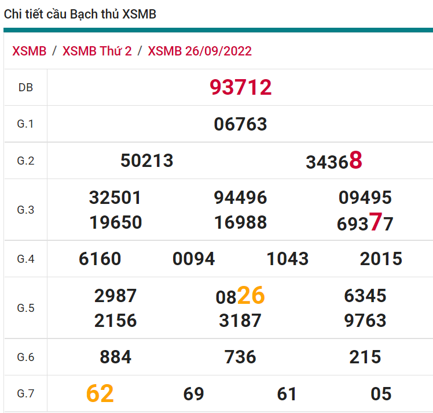Screen dimensions: 433x413
Task: Click the G.7 row label
Action: (x=25, y=394)
